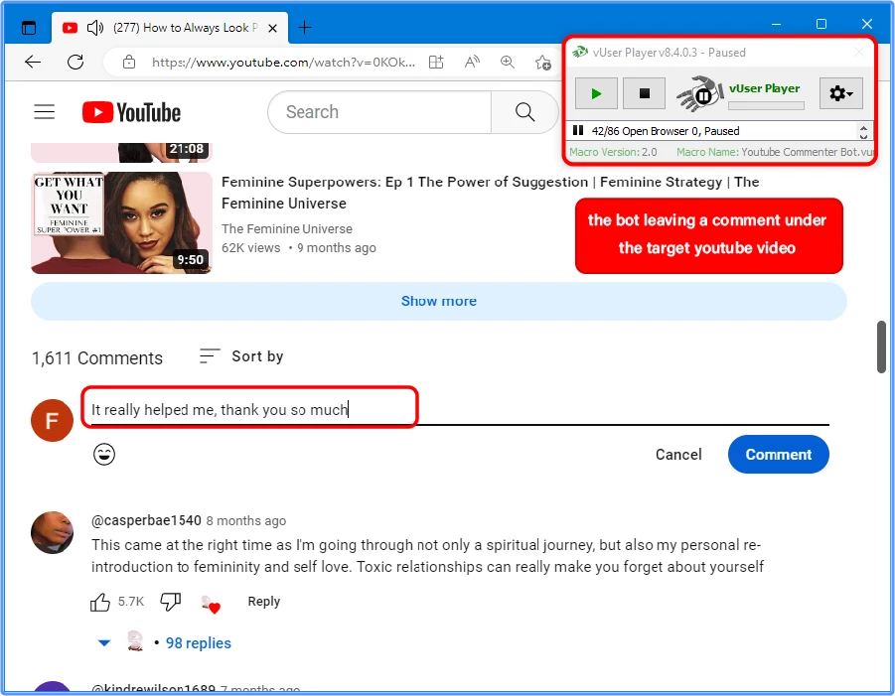
Task: Open the Feminine Superpowers video thumbnail
Action: pos(121,222)
